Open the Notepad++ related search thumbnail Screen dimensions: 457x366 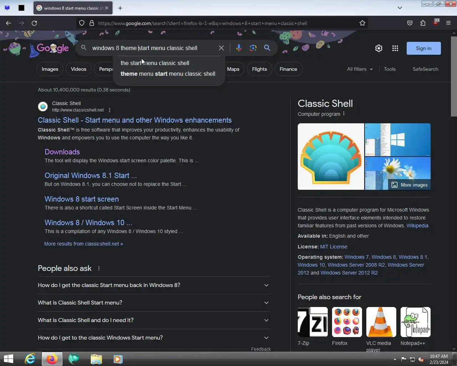[416, 322]
